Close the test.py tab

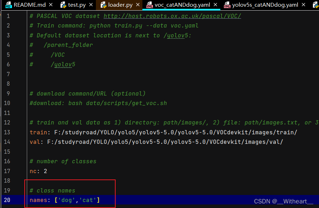[x=91, y=5]
